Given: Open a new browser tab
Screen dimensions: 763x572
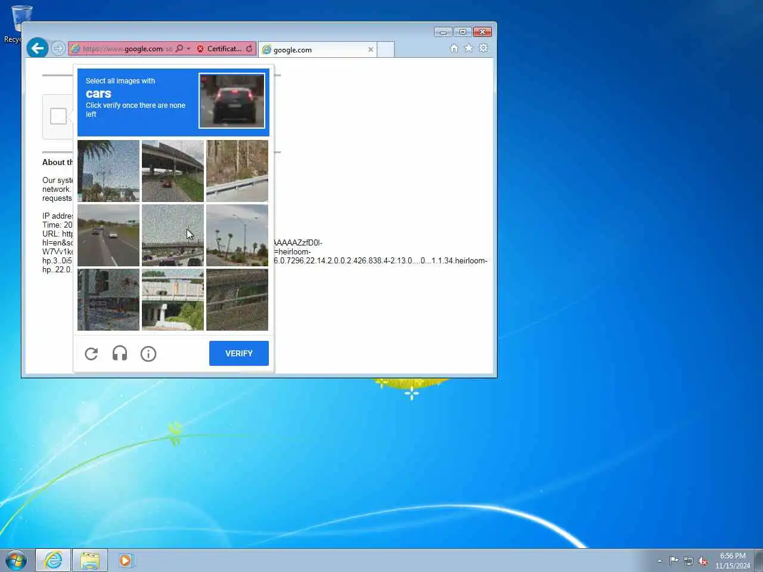Looking at the screenshot, I should [x=386, y=49].
